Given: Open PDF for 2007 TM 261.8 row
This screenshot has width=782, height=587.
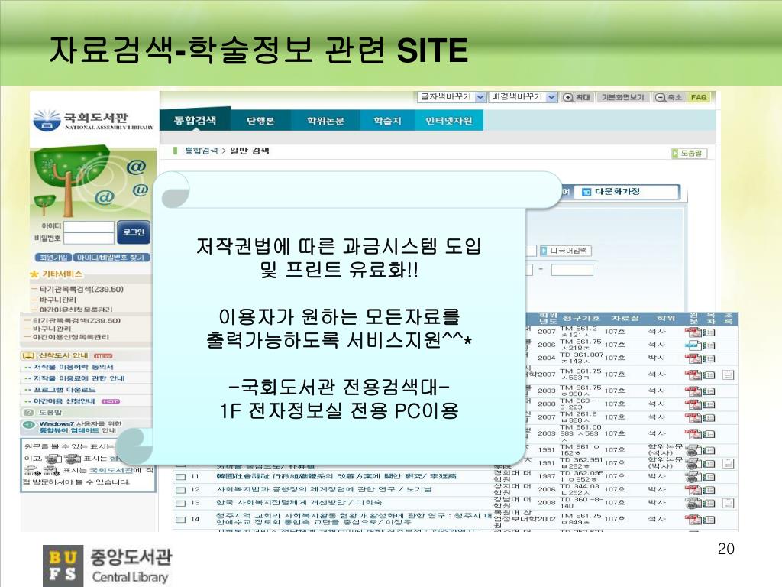Looking at the screenshot, I should (x=693, y=417).
